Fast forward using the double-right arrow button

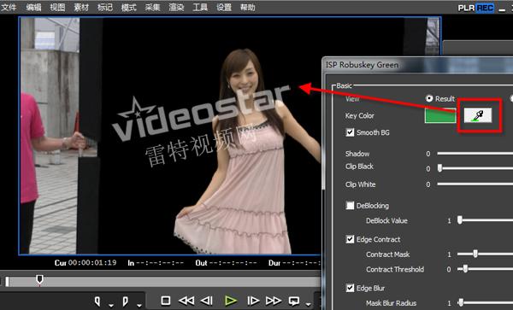click(274, 301)
